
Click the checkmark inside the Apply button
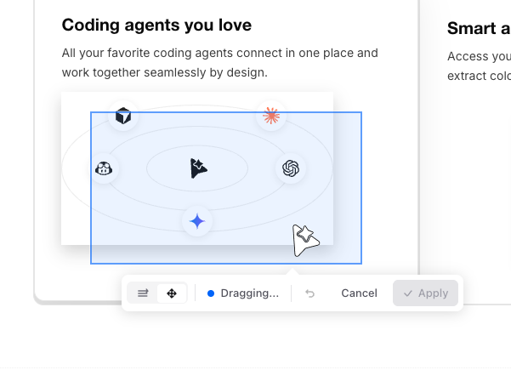pyautogui.click(x=408, y=293)
